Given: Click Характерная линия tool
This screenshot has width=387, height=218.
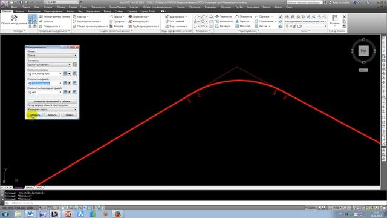Looking at the screenshot, I should (x=86, y=22).
